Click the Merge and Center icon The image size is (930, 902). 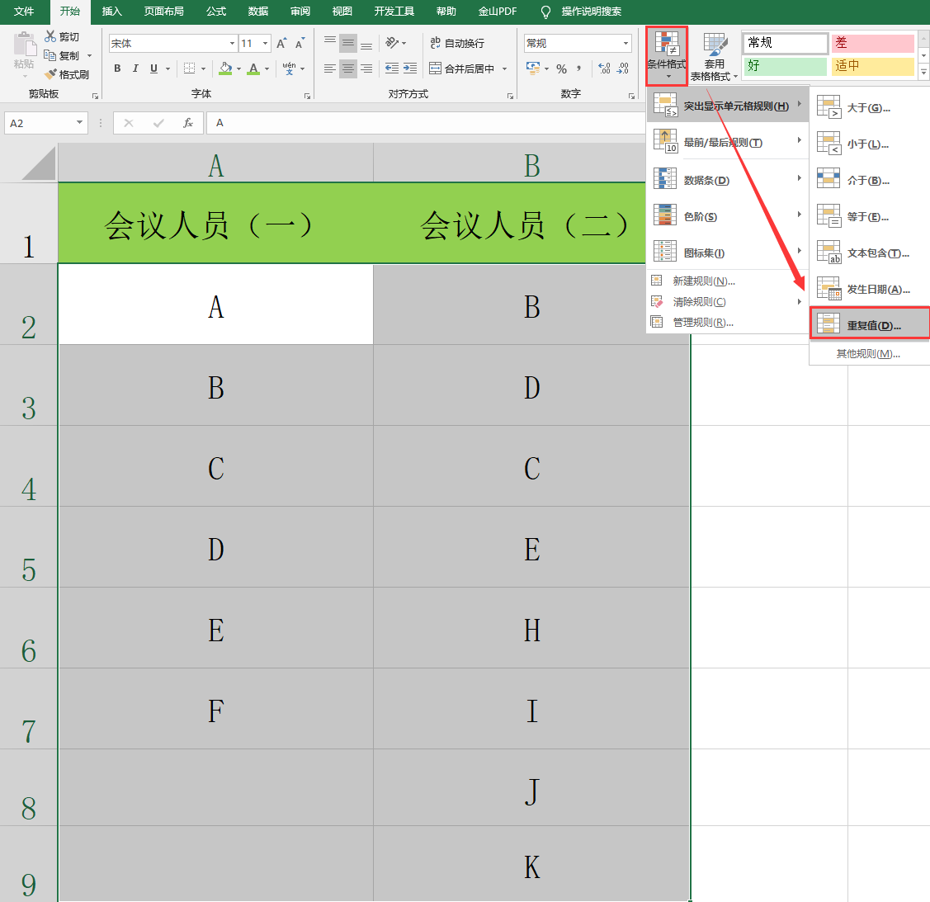coord(436,68)
